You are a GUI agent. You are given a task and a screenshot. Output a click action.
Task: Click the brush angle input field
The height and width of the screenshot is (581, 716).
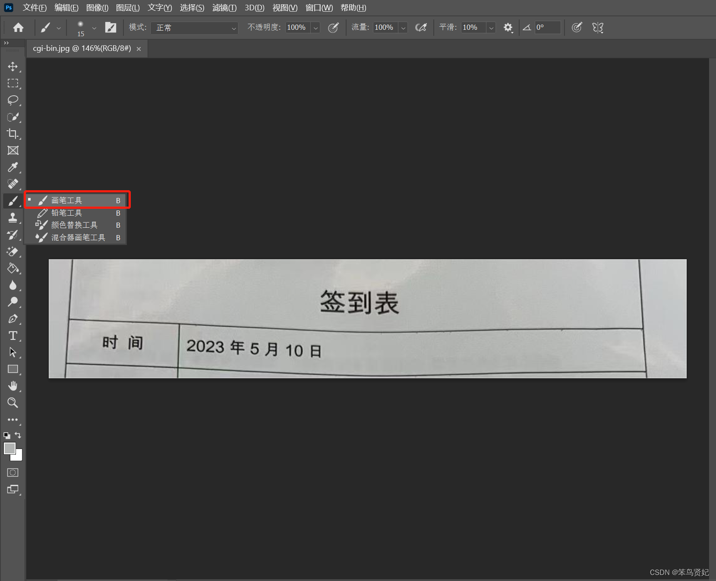tap(548, 28)
